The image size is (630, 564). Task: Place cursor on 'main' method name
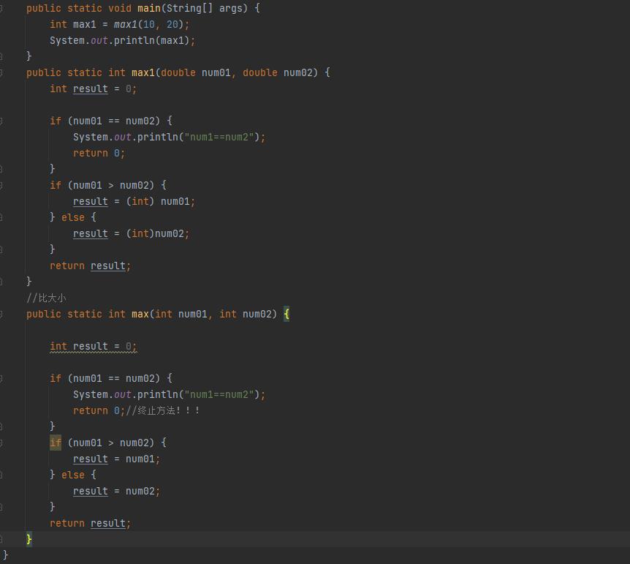[x=148, y=8]
